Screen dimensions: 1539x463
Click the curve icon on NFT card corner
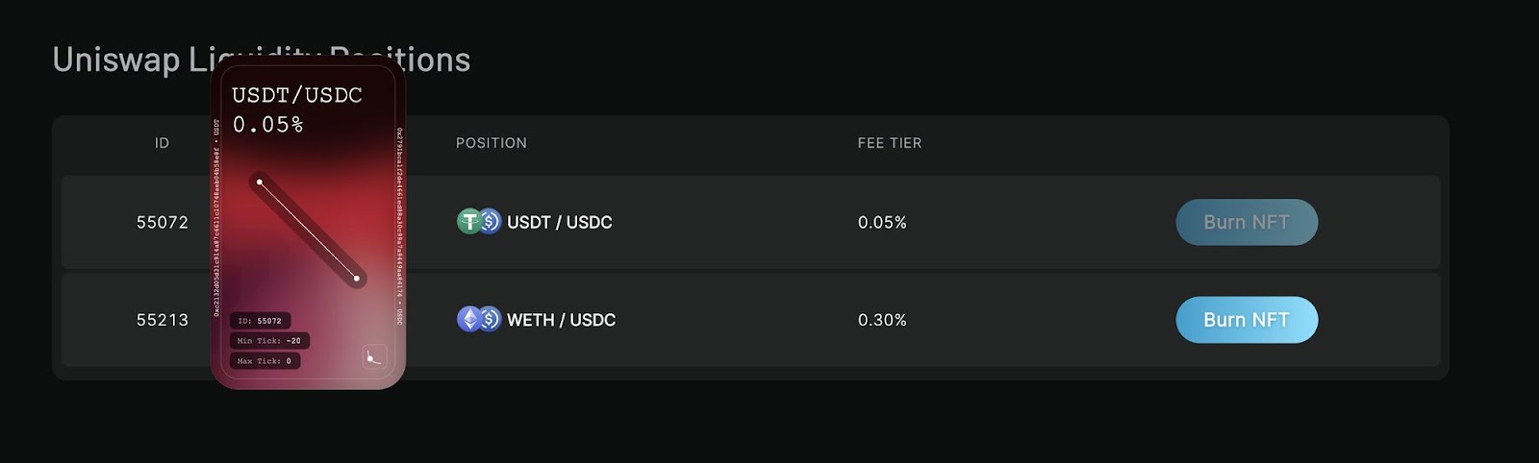coord(374,357)
